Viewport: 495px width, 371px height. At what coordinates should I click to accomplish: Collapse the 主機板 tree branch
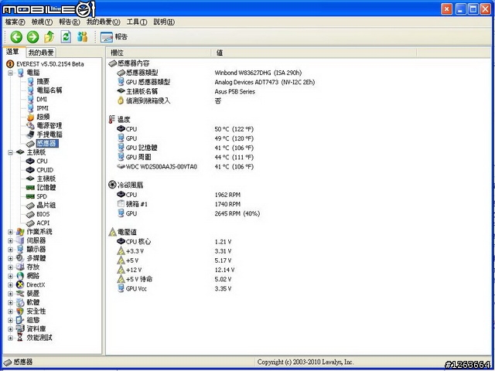(x=10, y=152)
